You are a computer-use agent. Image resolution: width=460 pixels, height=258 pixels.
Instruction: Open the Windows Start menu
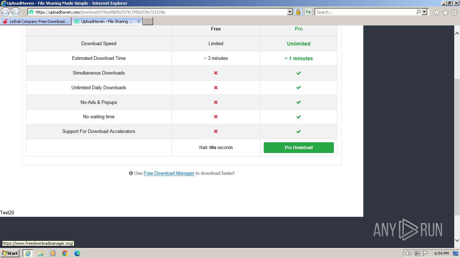[x=10, y=253]
